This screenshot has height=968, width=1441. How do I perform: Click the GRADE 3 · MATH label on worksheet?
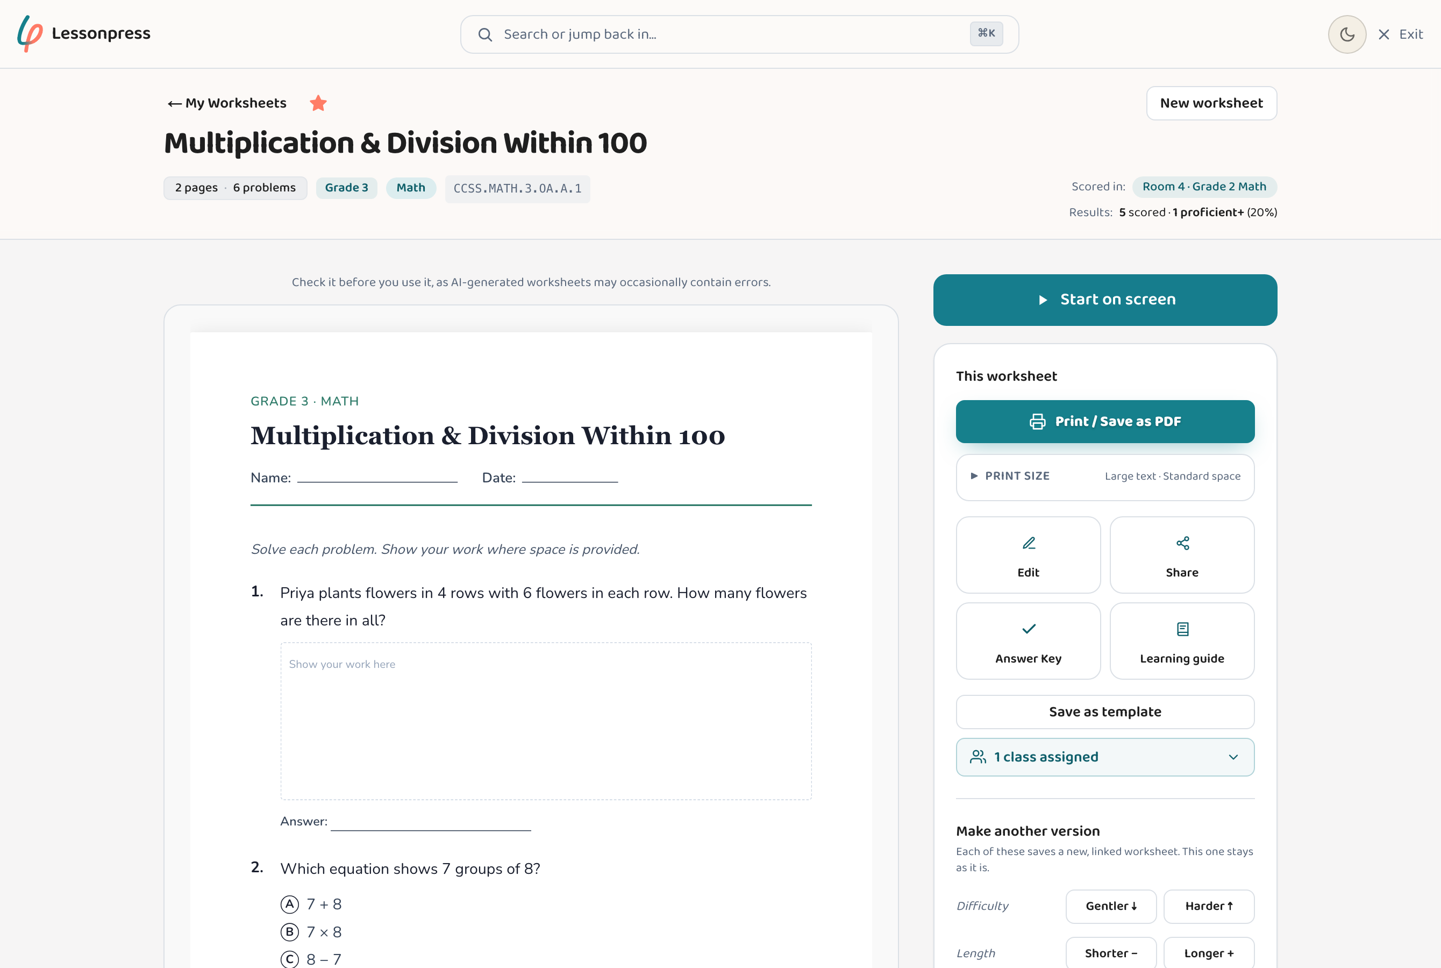[304, 401]
